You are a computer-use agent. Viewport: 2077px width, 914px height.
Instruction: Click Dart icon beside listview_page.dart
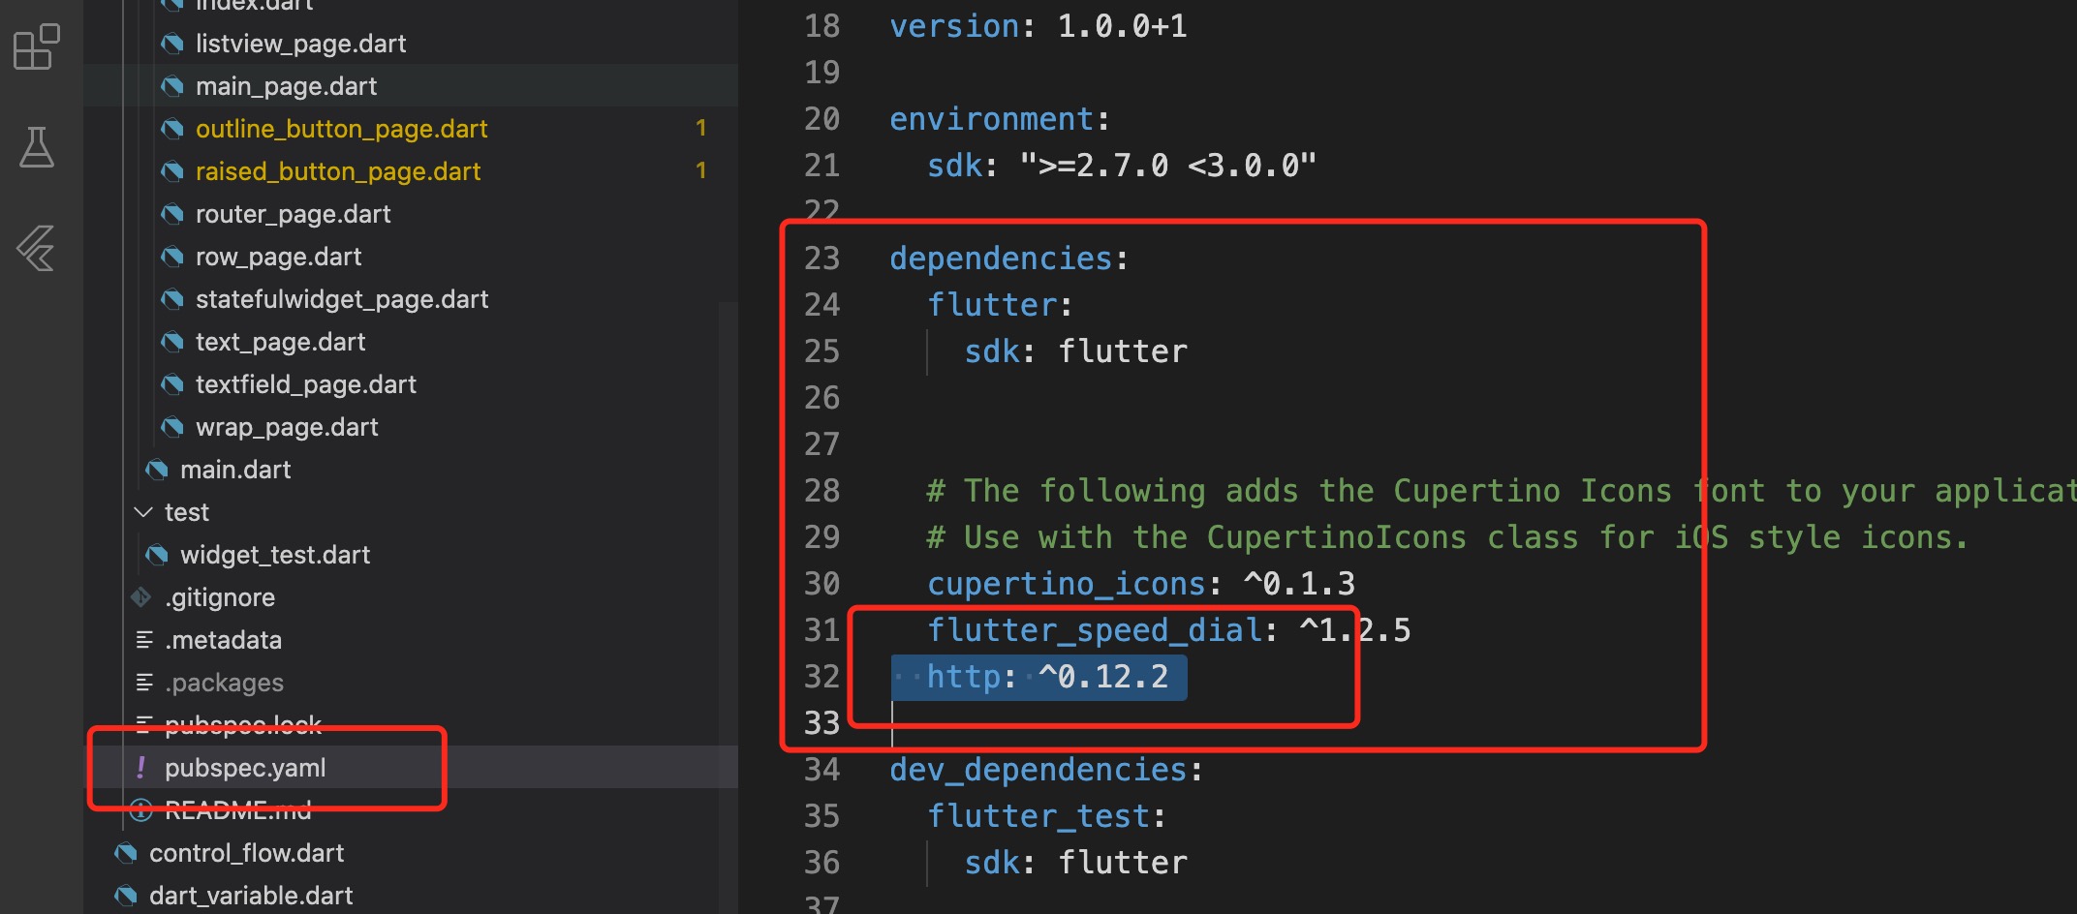tap(172, 44)
